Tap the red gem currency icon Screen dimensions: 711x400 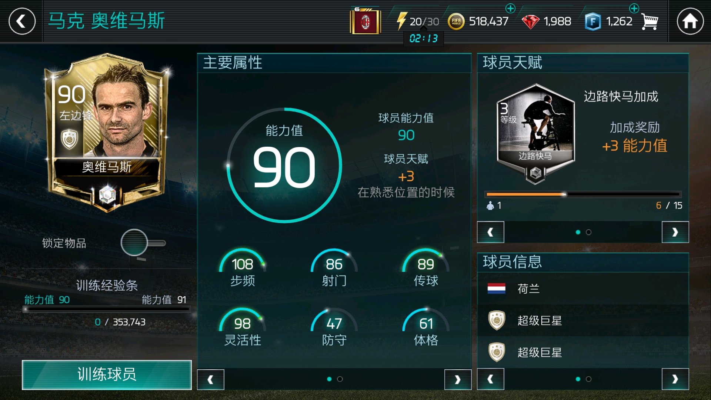[x=530, y=22]
